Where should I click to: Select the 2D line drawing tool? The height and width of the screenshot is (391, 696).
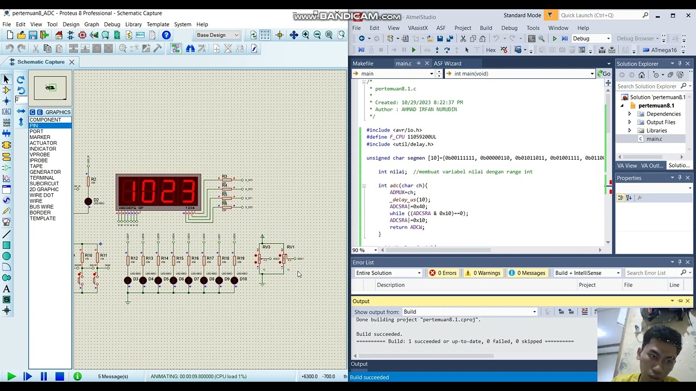pos(7,235)
